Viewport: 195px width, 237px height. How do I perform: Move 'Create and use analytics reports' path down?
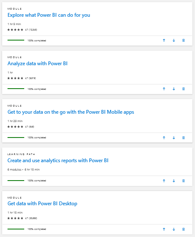pyautogui.click(x=174, y=181)
